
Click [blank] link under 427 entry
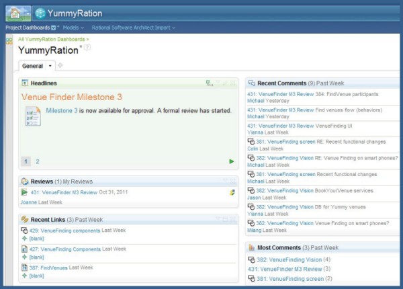pyautogui.click(x=36, y=257)
